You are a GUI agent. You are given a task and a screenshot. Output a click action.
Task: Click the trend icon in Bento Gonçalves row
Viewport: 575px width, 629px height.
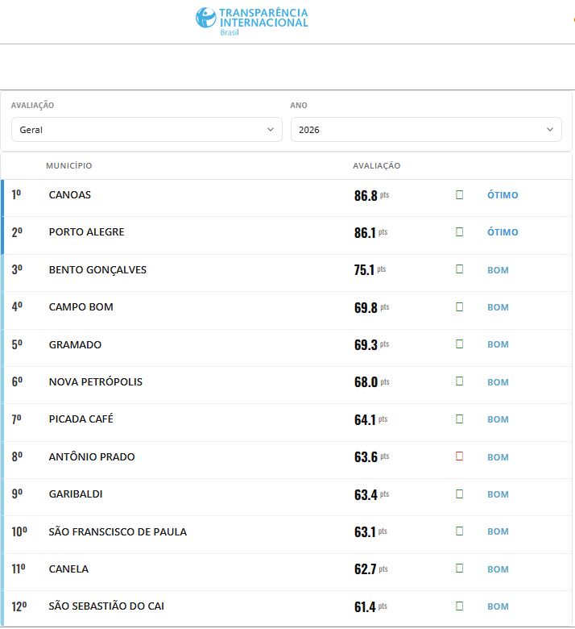click(x=459, y=269)
